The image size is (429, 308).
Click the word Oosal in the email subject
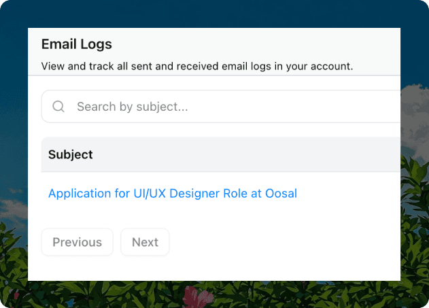(281, 193)
